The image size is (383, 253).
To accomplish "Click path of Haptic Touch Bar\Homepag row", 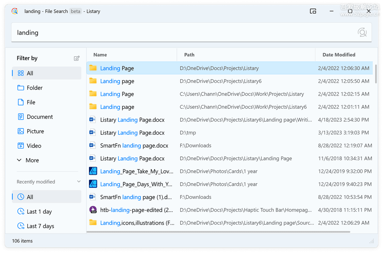I will point(246,210).
